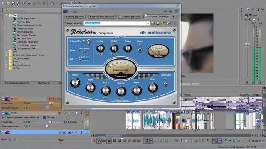Click the Lo Cut knob
The height and width of the screenshot is (149, 266).
[x=100, y=48]
